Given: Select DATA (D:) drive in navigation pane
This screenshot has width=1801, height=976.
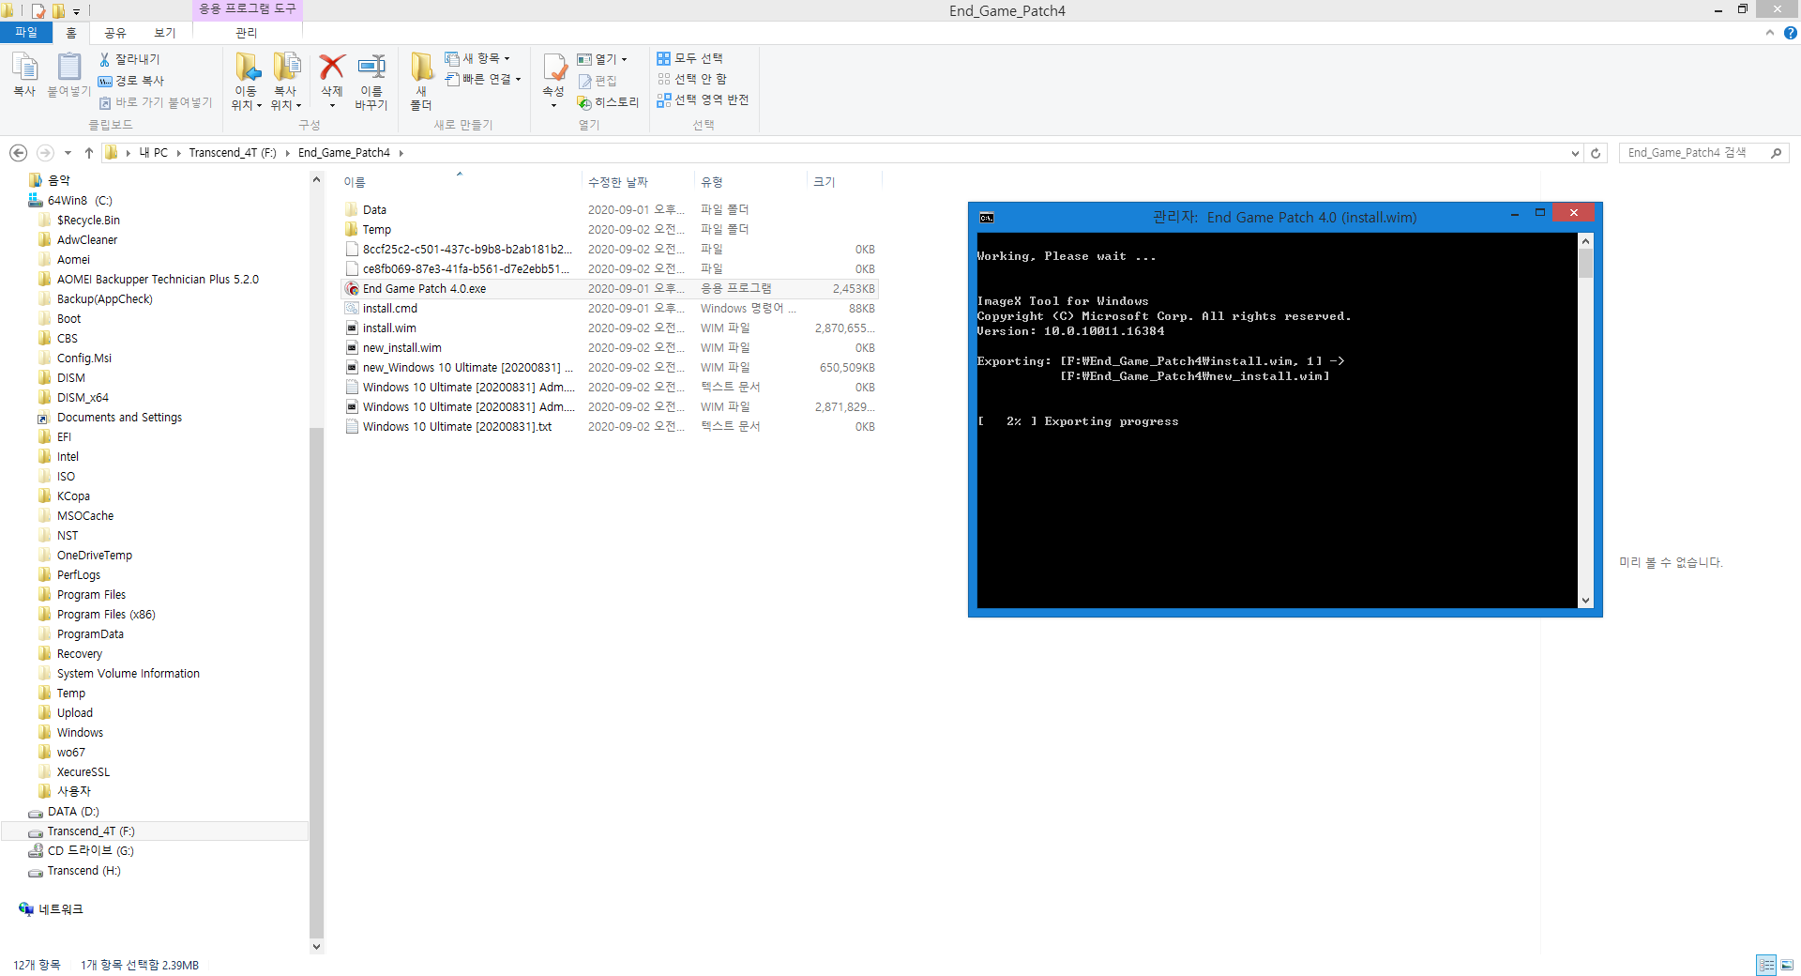Looking at the screenshot, I should [x=73, y=812].
